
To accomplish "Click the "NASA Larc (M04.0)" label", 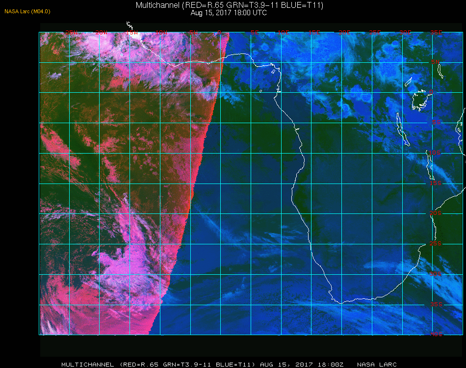I will pyautogui.click(x=27, y=12).
